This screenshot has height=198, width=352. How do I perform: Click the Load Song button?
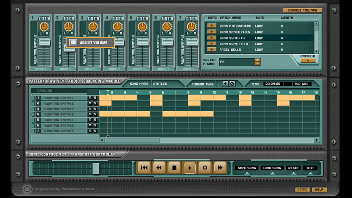click(x=272, y=168)
